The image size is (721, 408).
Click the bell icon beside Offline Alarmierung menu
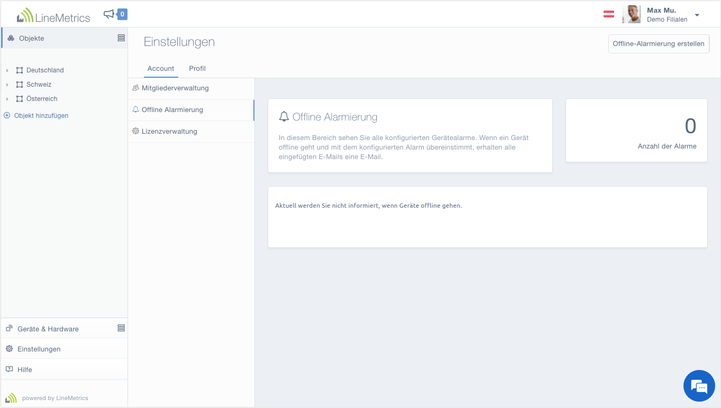pos(135,109)
